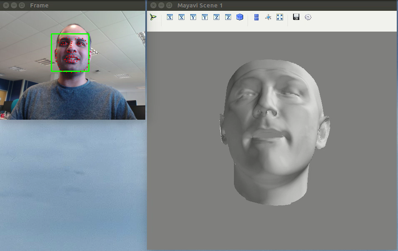398x251 pixels.
Task: Save the scene snapshot to file
Action: [296, 17]
